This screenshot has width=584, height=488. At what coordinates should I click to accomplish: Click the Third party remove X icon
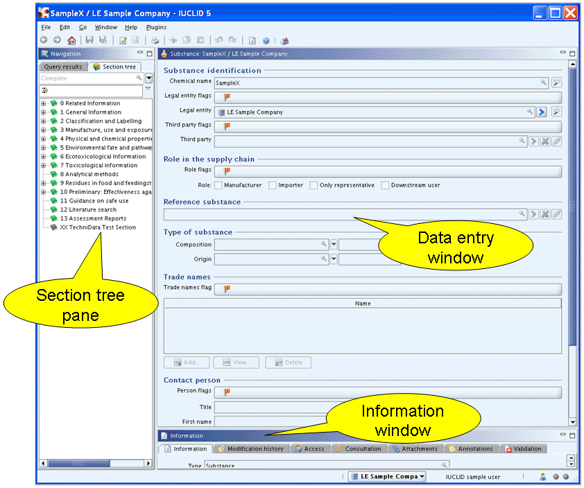click(545, 141)
